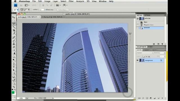Select the Dodge tool

pyautogui.click(x=14, y=60)
